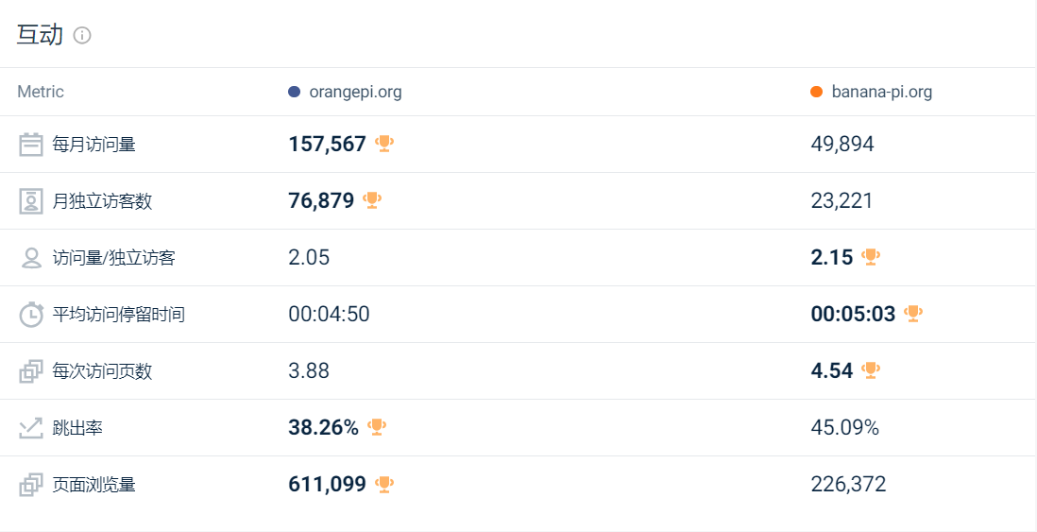Click the orange dot beside banana-pi.org
The image size is (1037, 532).
pos(816,92)
